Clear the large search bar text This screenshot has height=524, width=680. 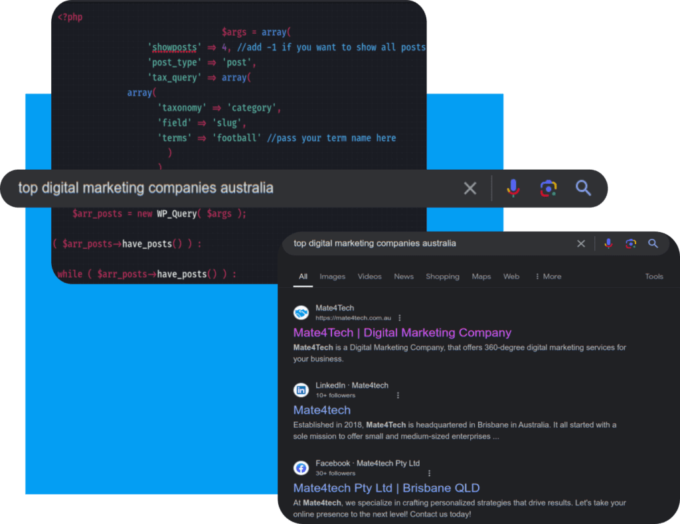point(470,188)
